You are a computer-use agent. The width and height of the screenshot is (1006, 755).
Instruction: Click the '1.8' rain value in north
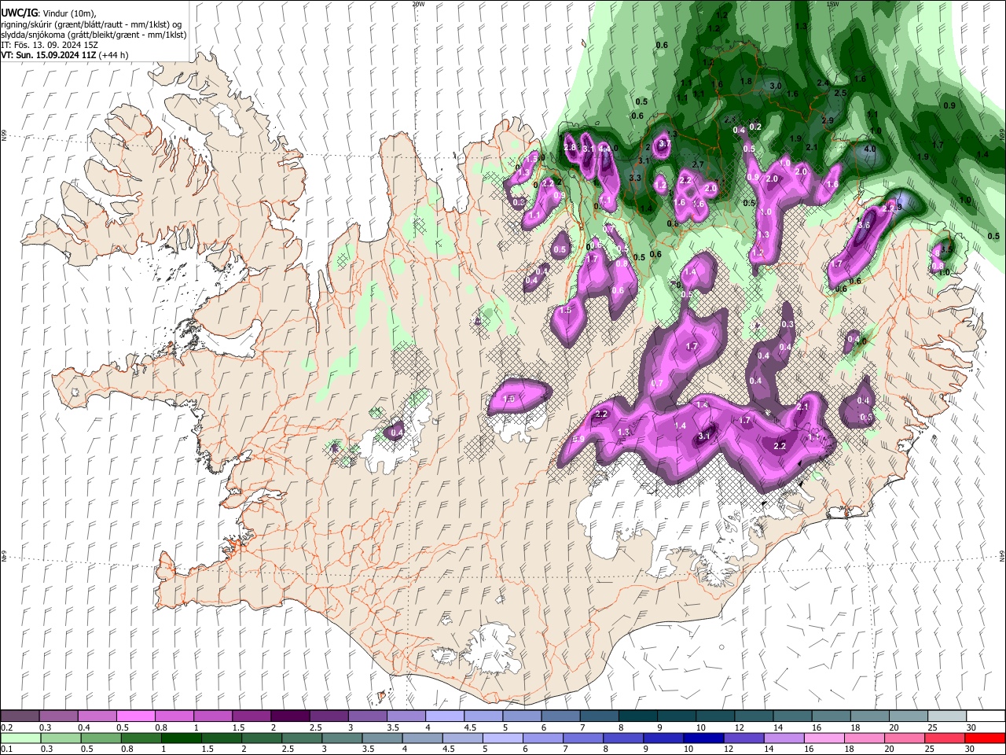746,81
